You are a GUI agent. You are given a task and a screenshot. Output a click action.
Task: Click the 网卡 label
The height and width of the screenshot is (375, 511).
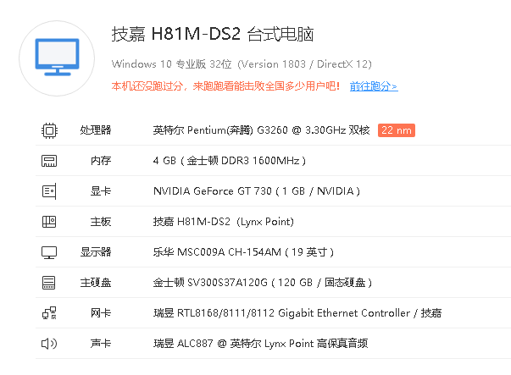[101, 313]
